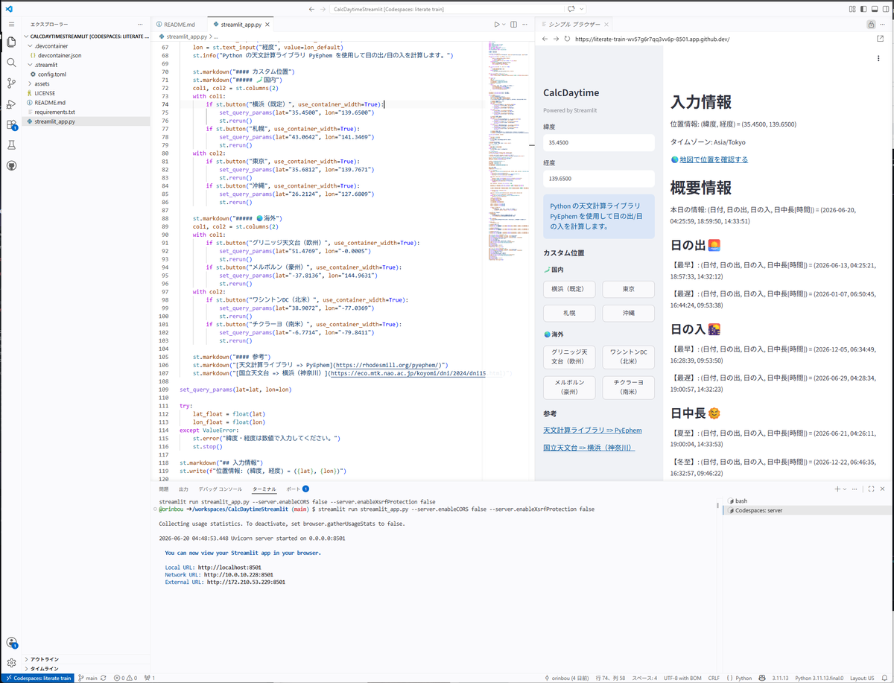Select the デバッグ コンソール panel tab
Screen dimensions: 894x683
(x=221, y=489)
